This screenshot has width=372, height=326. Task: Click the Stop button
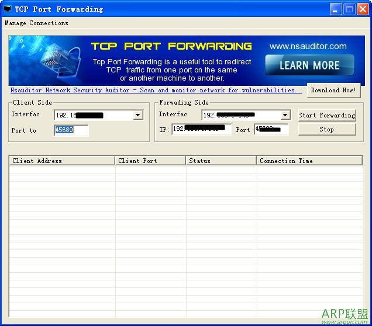click(327, 130)
